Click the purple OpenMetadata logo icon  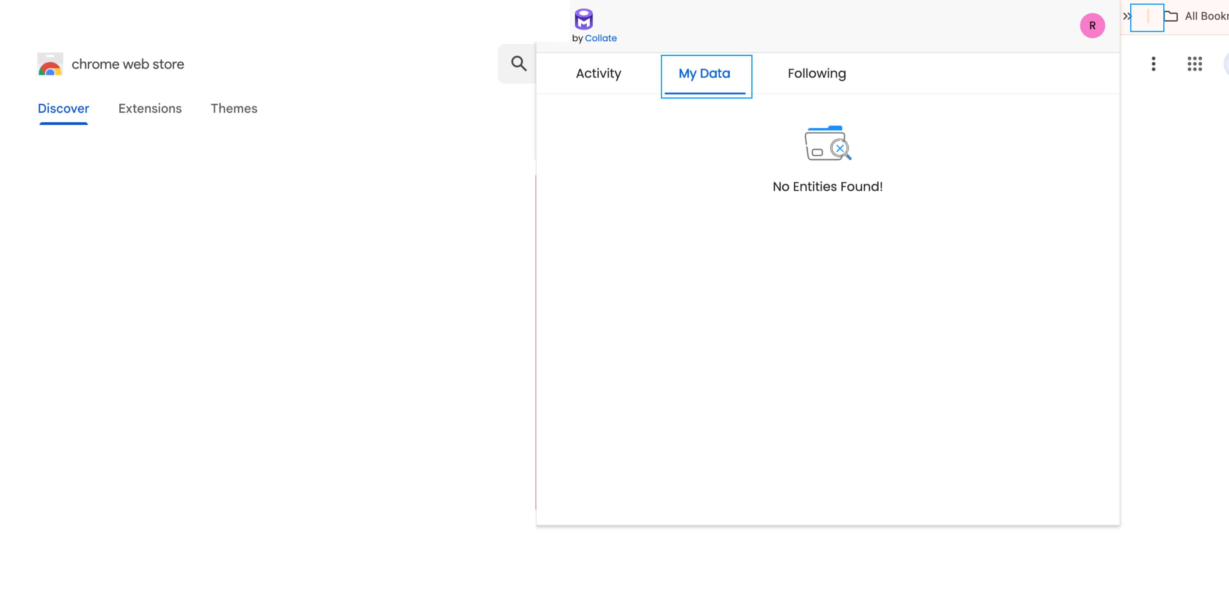coord(584,19)
